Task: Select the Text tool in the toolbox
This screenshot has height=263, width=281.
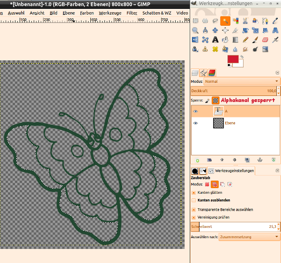Action: [x=215, y=40]
